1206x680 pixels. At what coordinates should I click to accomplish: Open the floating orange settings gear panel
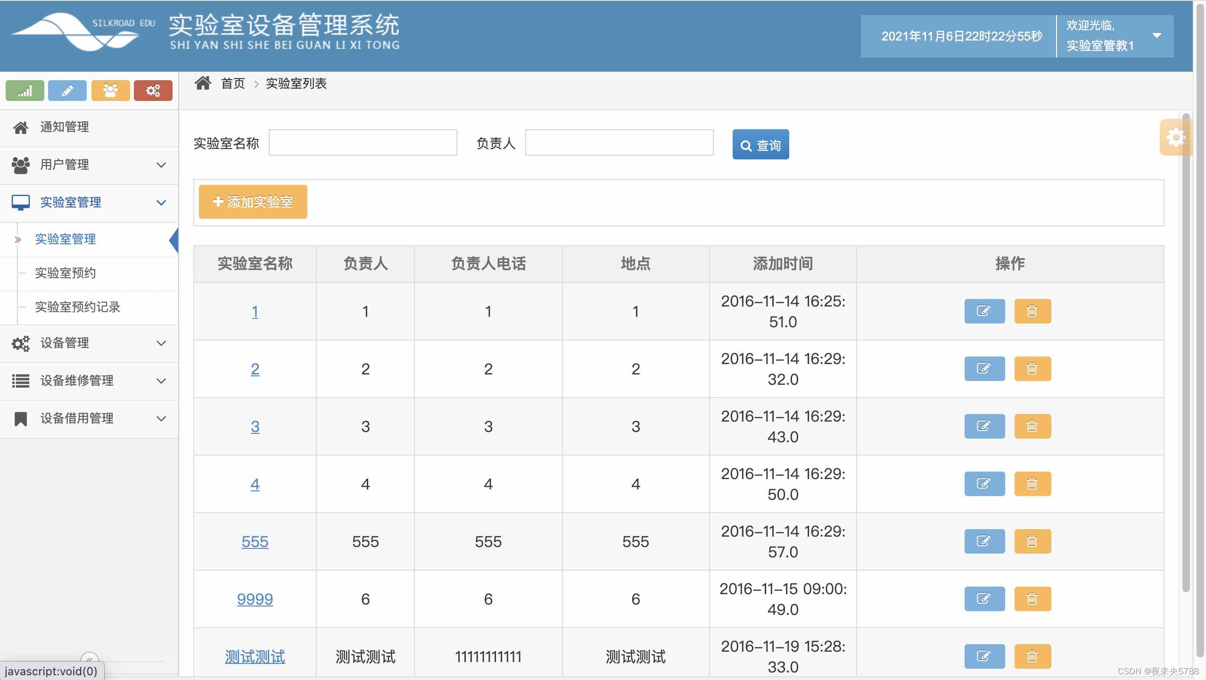click(1175, 137)
